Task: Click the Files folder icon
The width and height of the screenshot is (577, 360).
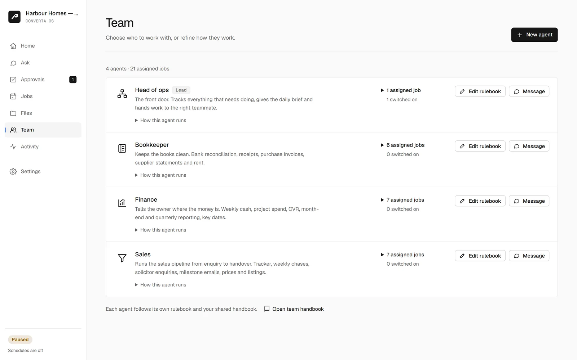Action: pos(13,113)
